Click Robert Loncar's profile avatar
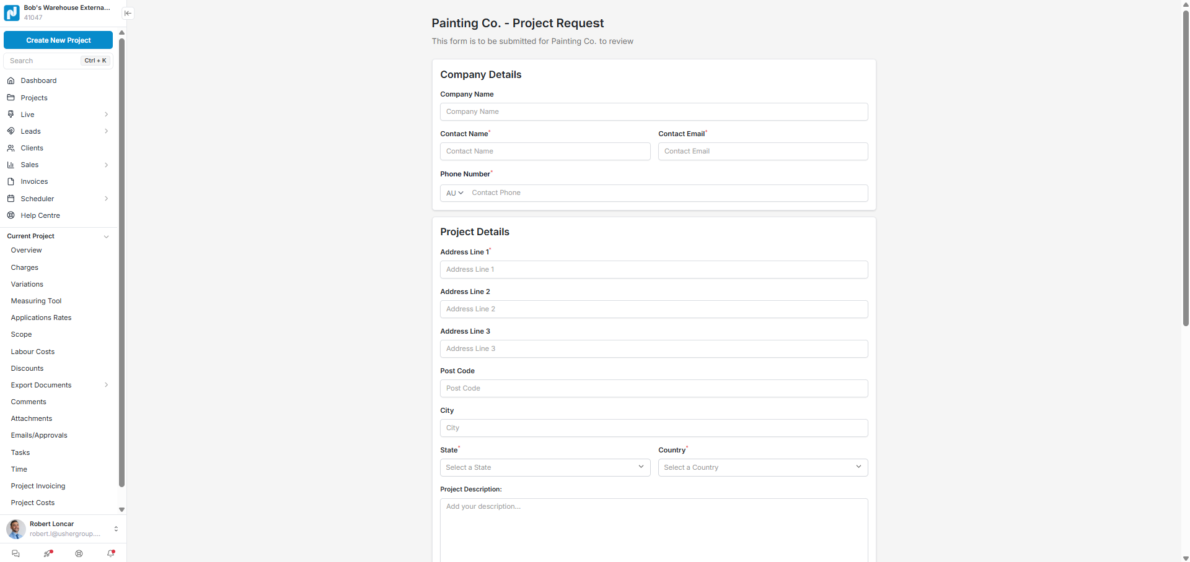Viewport: 1190px width, 562px height. pos(15,529)
